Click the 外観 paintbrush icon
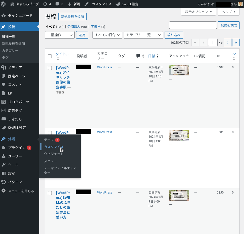This screenshot has width=244, height=234. (x=4, y=139)
